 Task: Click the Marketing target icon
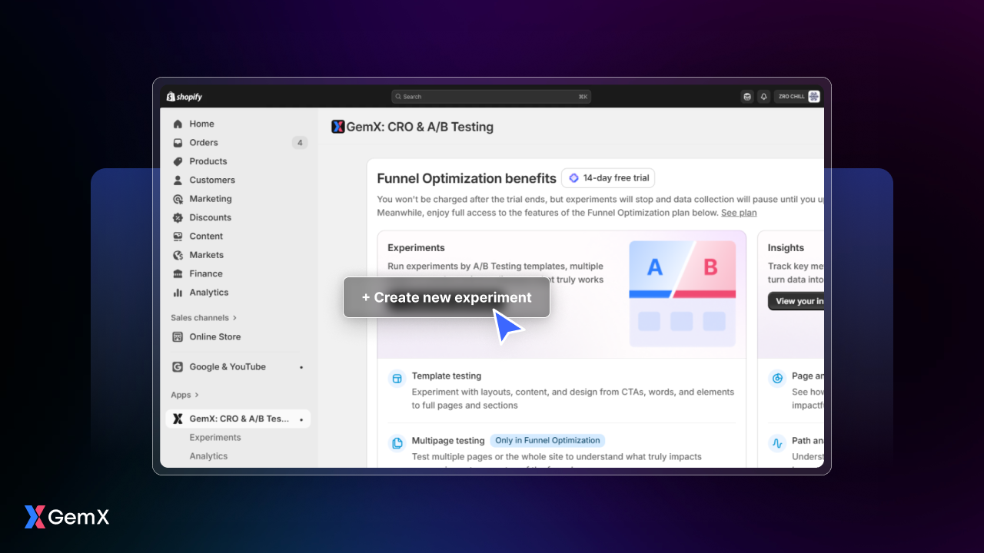point(178,199)
